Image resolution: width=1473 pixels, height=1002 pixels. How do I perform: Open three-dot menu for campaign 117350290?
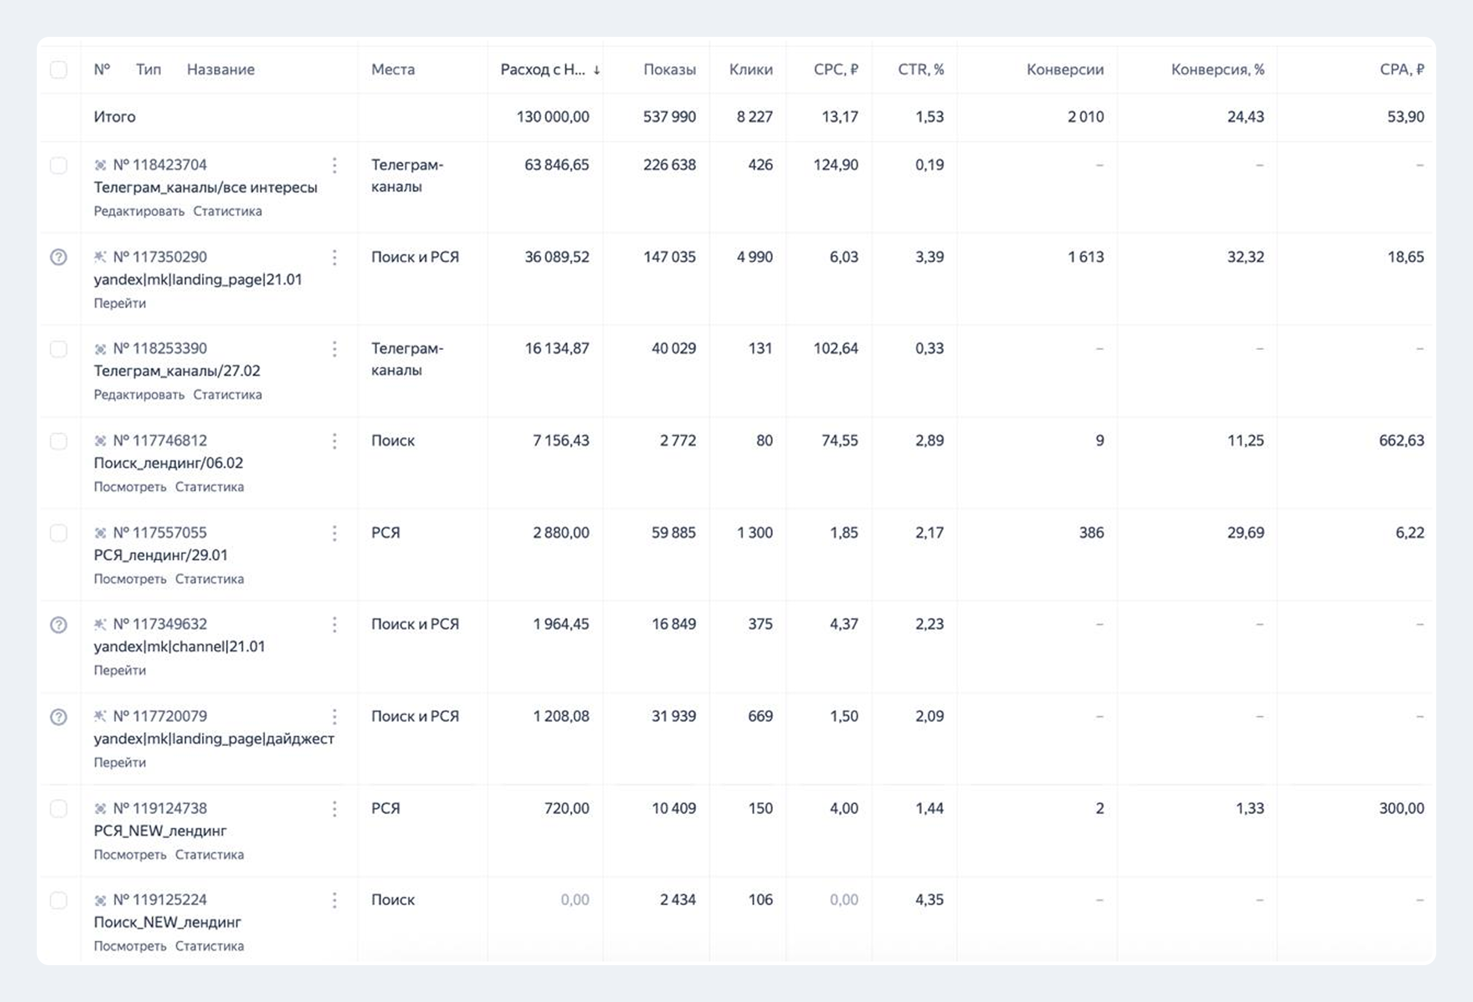[x=334, y=257]
